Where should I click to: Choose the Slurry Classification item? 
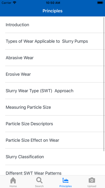pyautogui.click(x=52, y=157)
